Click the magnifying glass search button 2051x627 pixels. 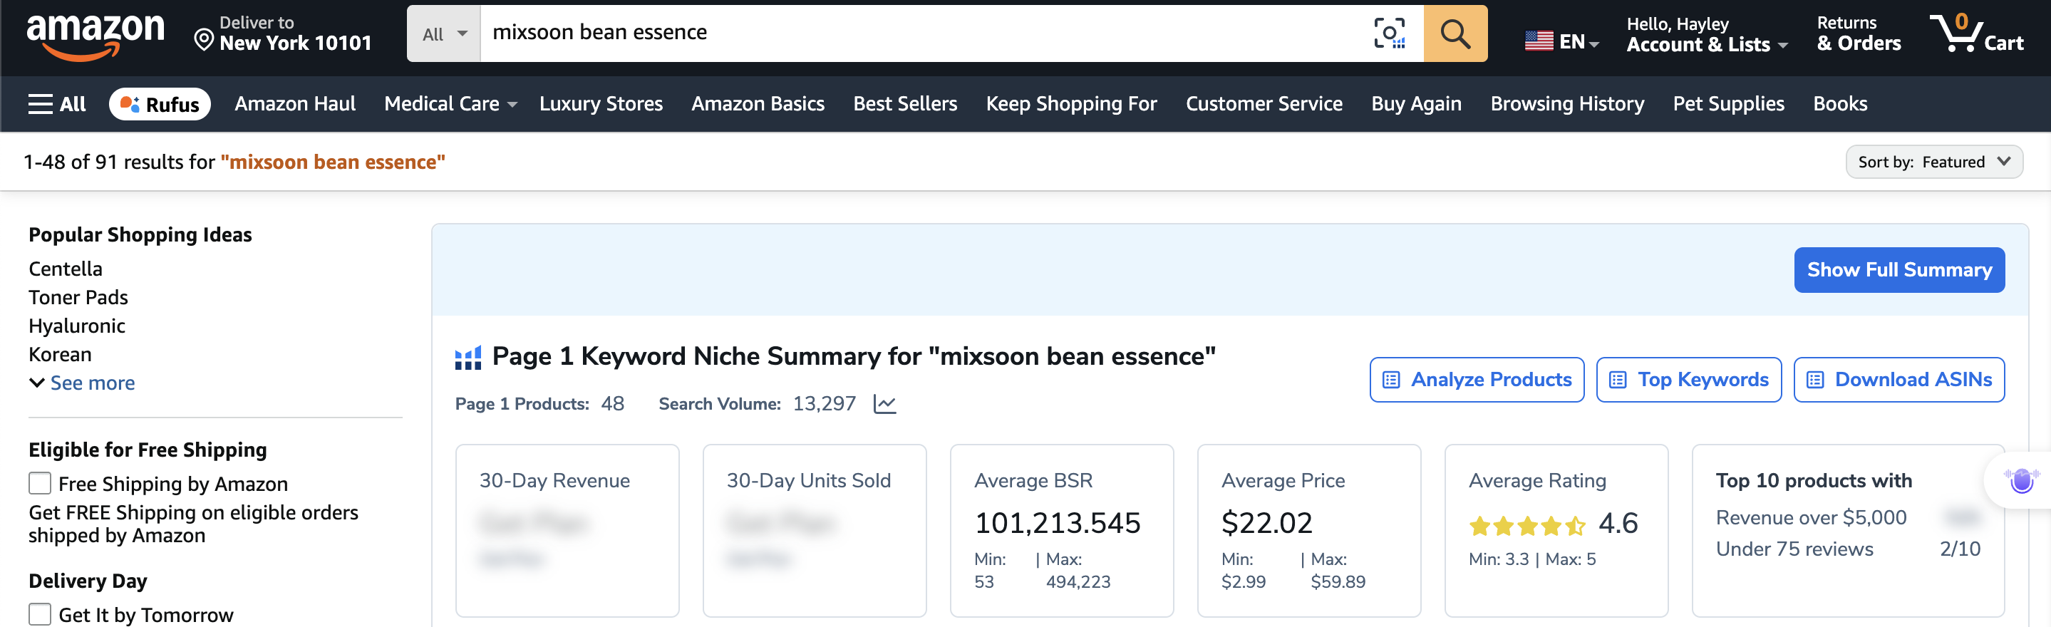coord(1455,33)
